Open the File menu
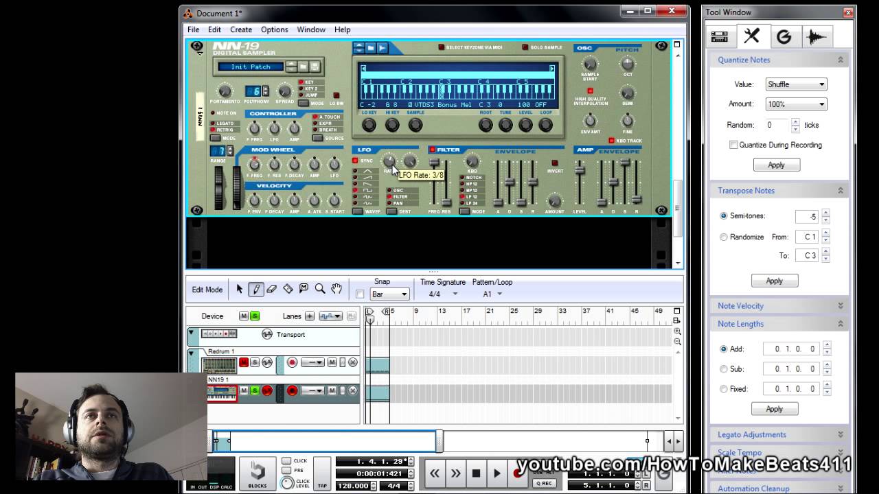Viewport: 879px width, 494px height. [194, 30]
